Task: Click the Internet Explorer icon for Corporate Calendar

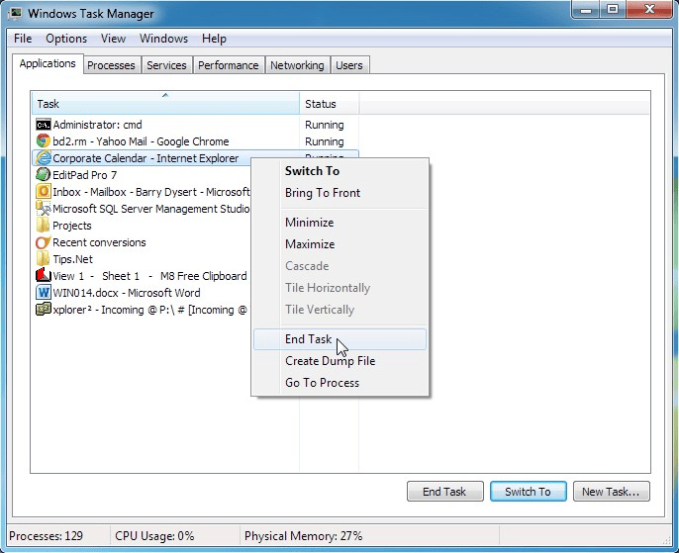Action: (43, 158)
